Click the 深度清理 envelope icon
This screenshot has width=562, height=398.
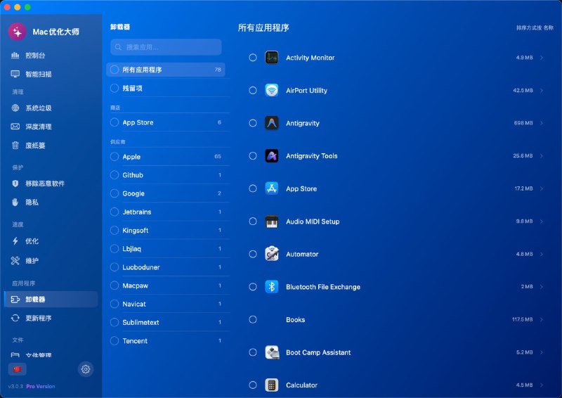click(x=15, y=127)
